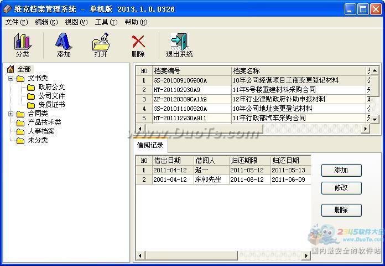Open the 工具(T) menu
This screenshot has height=266, width=385.
[106, 22]
